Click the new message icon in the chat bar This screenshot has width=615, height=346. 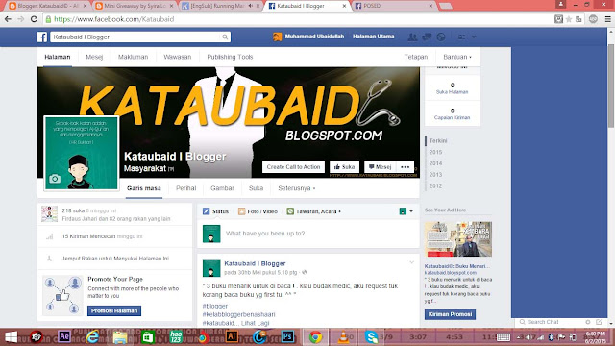point(599,322)
